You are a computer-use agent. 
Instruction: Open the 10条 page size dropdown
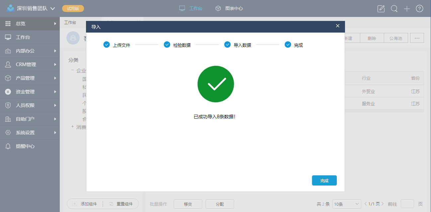point(346,204)
